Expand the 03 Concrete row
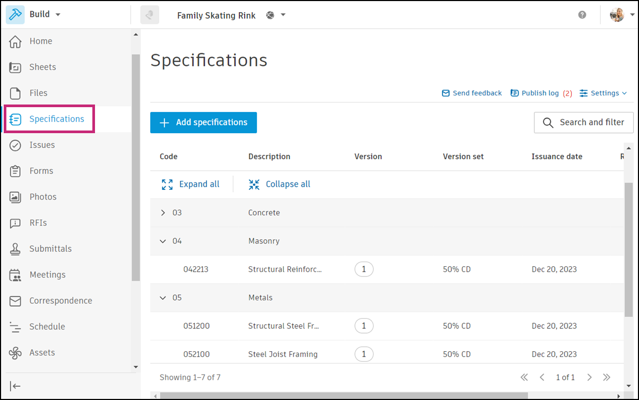 (163, 213)
